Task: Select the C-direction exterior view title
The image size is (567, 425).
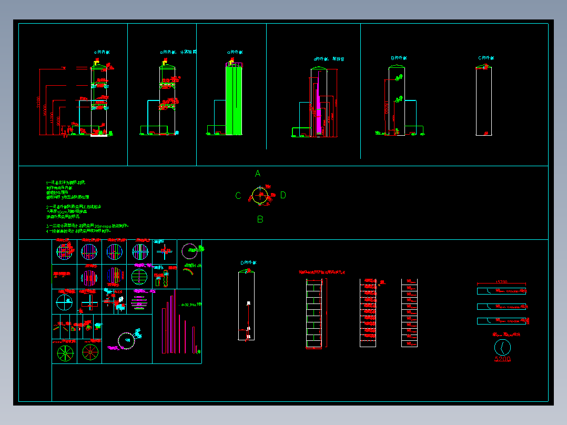Action: pos(486,58)
